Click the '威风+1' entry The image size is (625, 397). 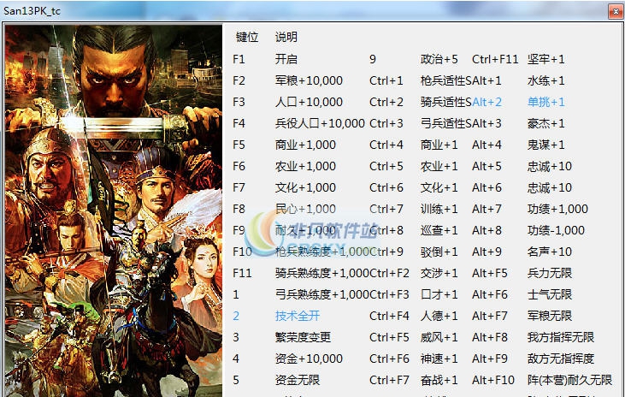coord(439,338)
